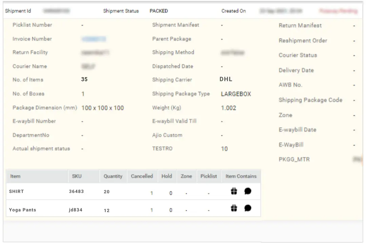Click the 100 x 100 x 100 dimension value
The height and width of the screenshot is (244, 366).
pos(102,108)
